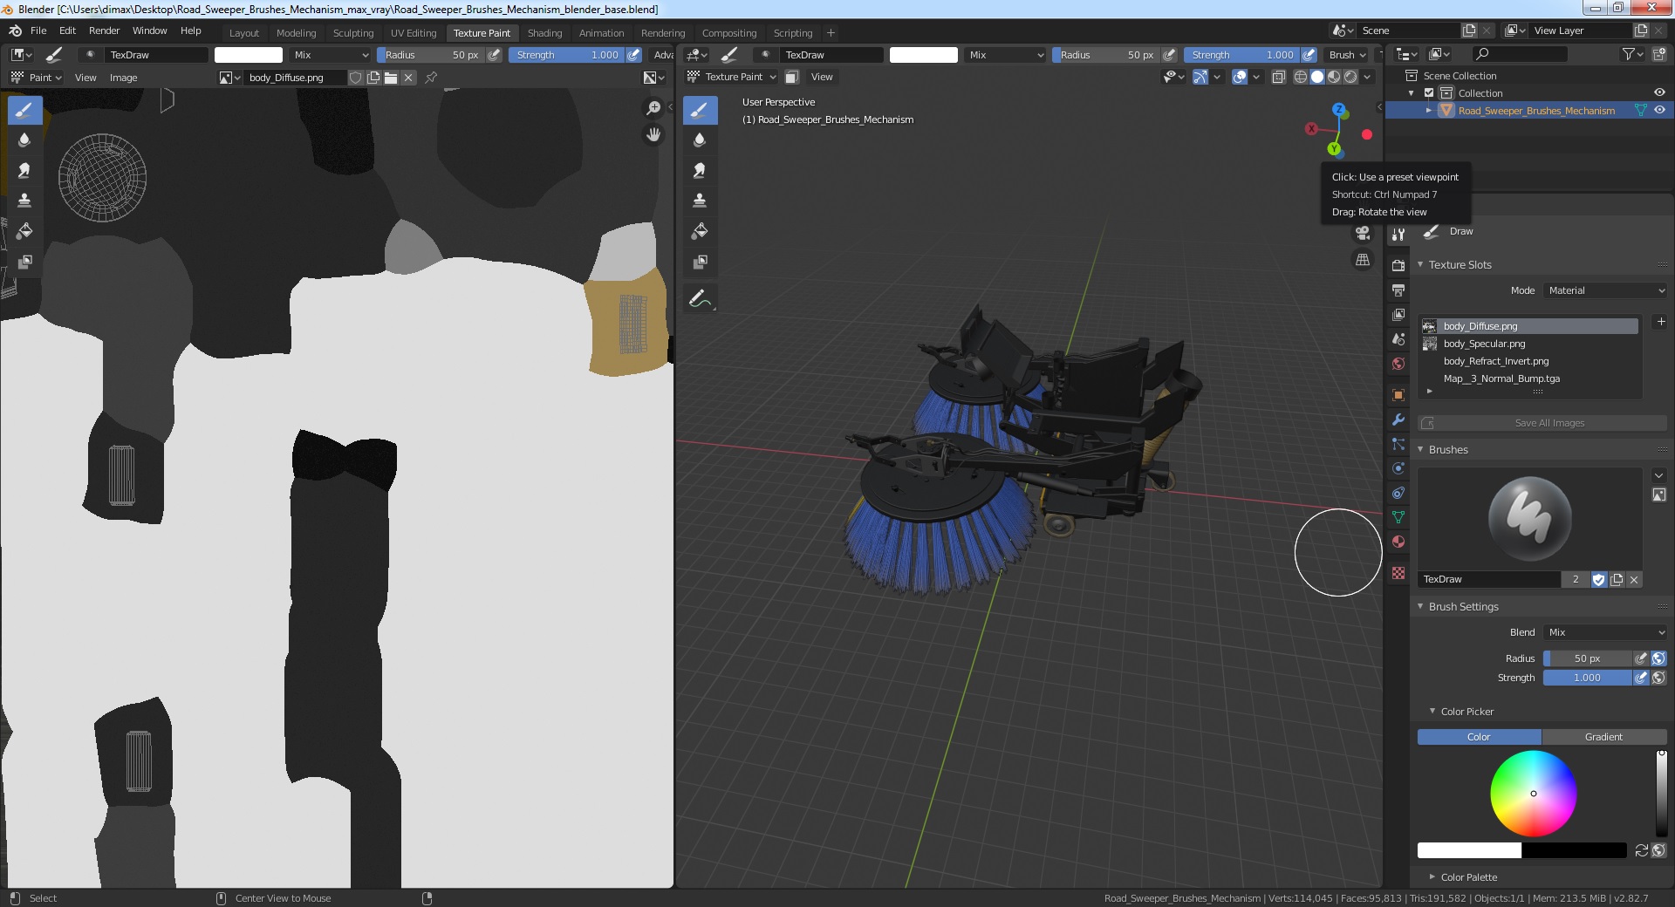This screenshot has width=1675, height=907.
Task: Select the Smear tool in image editor
Action: coord(24,170)
